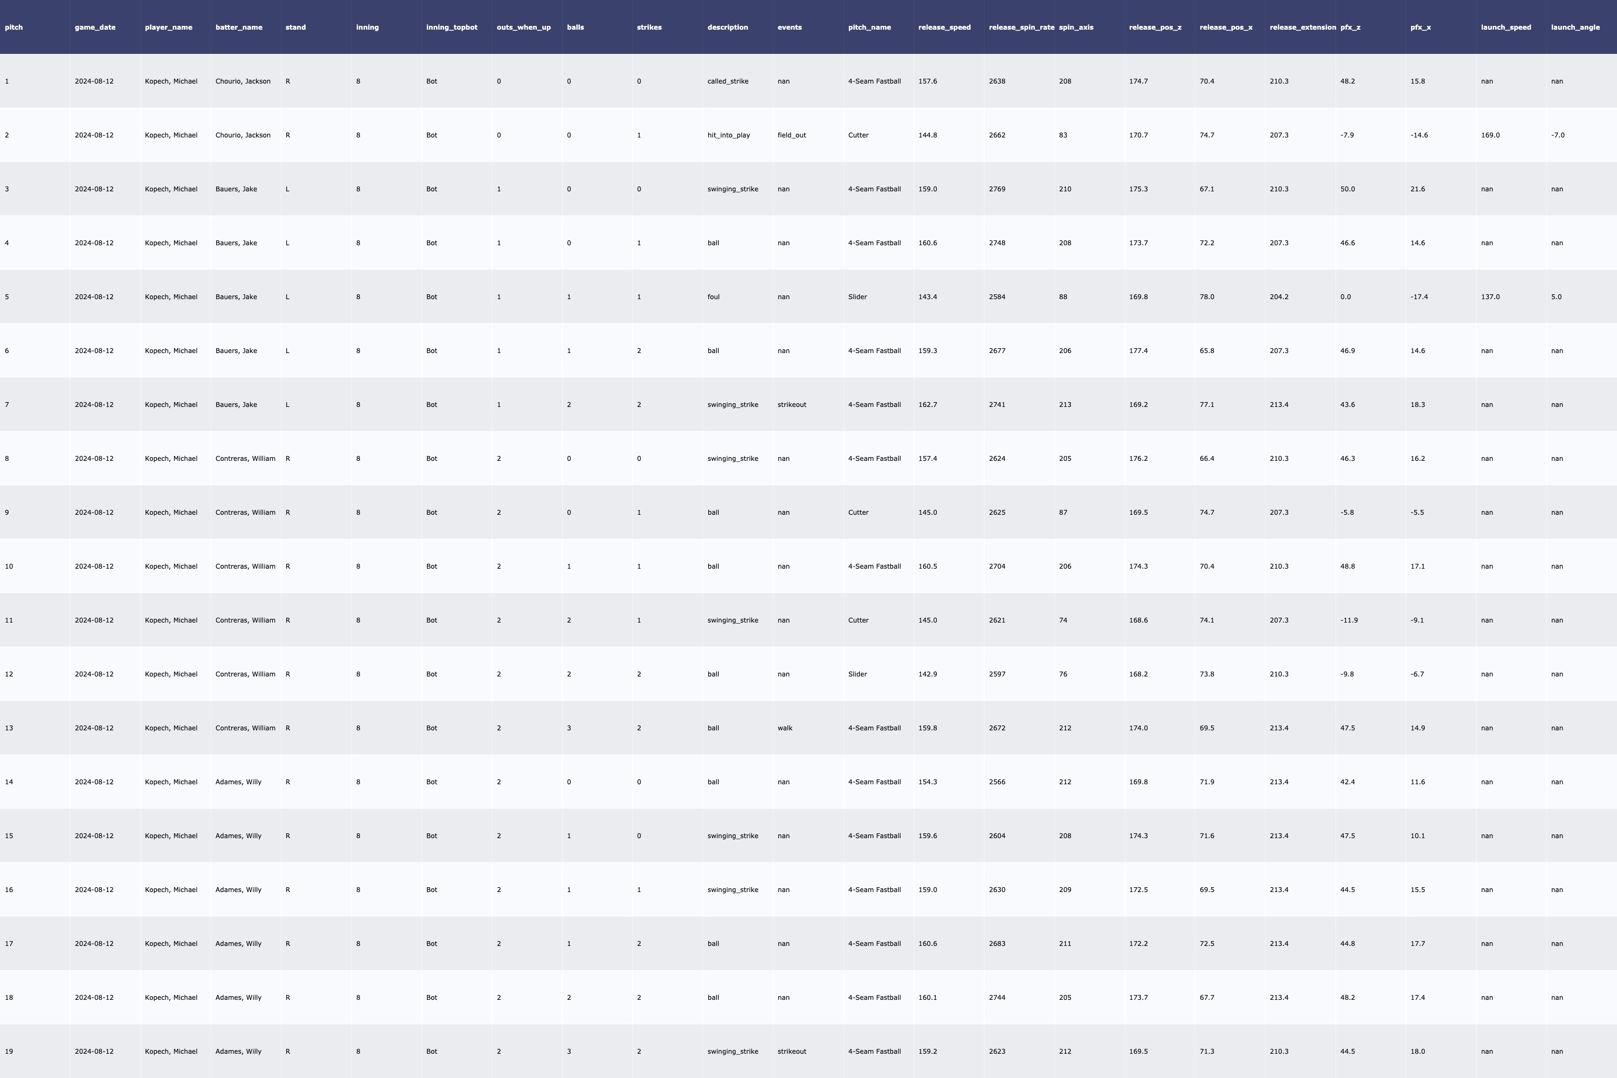Screen dimensions: 1617x1078
Task: Click launch angle value -7.0
Action: 1557,135
